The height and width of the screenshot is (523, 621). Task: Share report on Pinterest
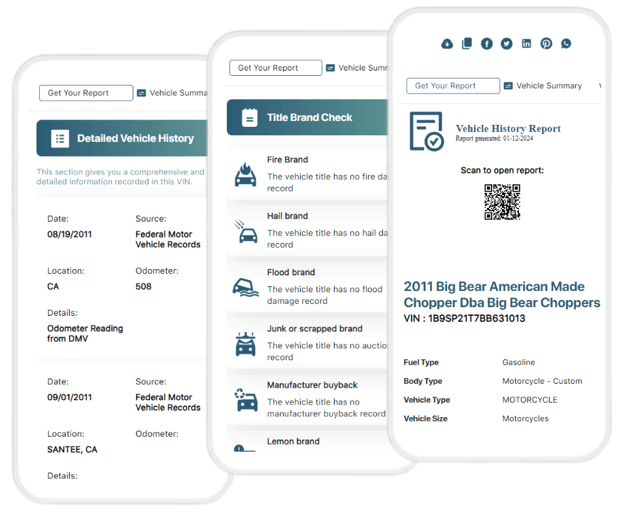[546, 44]
